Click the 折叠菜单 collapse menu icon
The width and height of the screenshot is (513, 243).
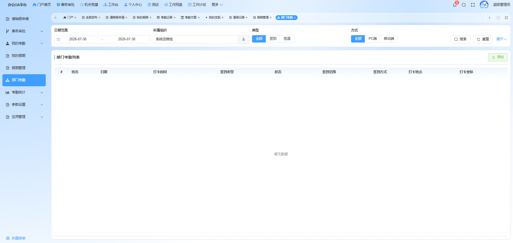pyautogui.click(x=8, y=238)
